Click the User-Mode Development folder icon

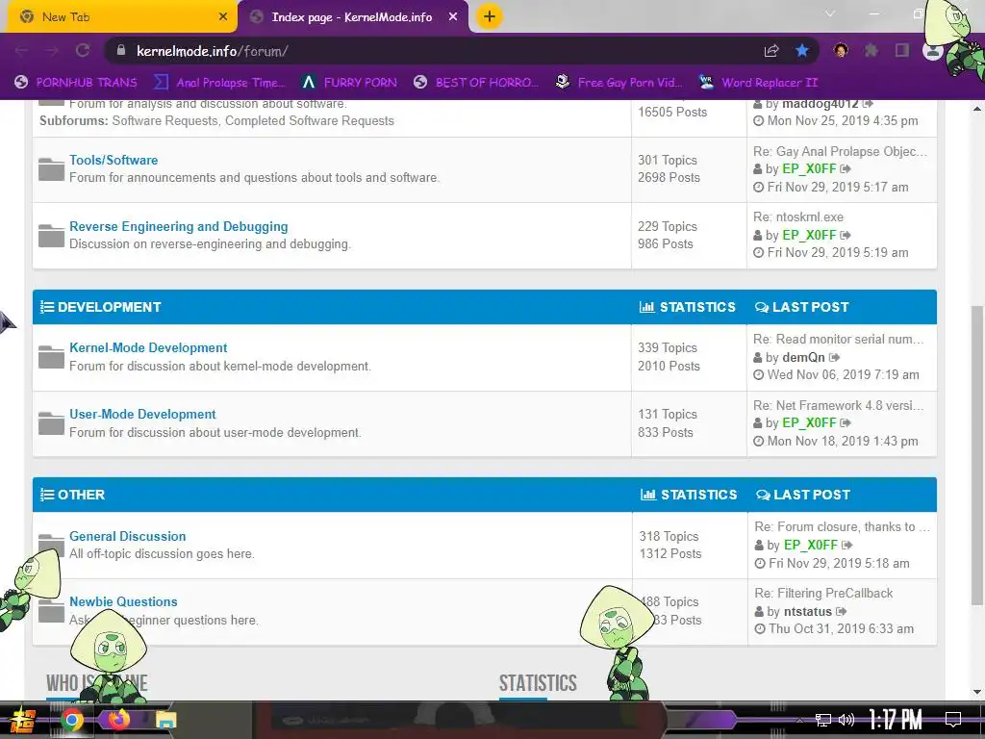51,423
